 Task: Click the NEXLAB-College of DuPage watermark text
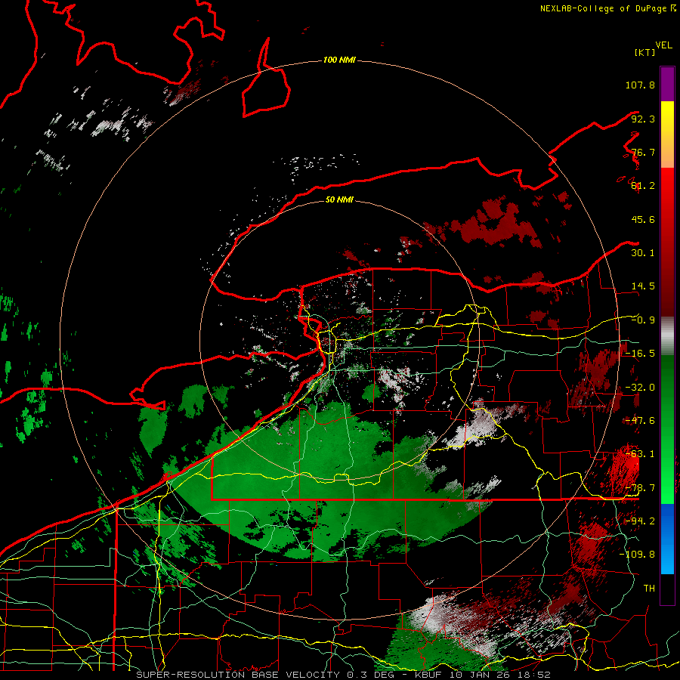click(607, 8)
